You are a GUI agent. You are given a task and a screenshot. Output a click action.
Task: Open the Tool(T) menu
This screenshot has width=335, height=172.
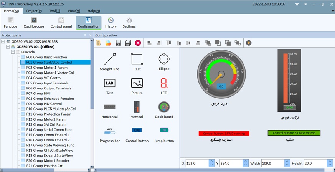point(55,11)
